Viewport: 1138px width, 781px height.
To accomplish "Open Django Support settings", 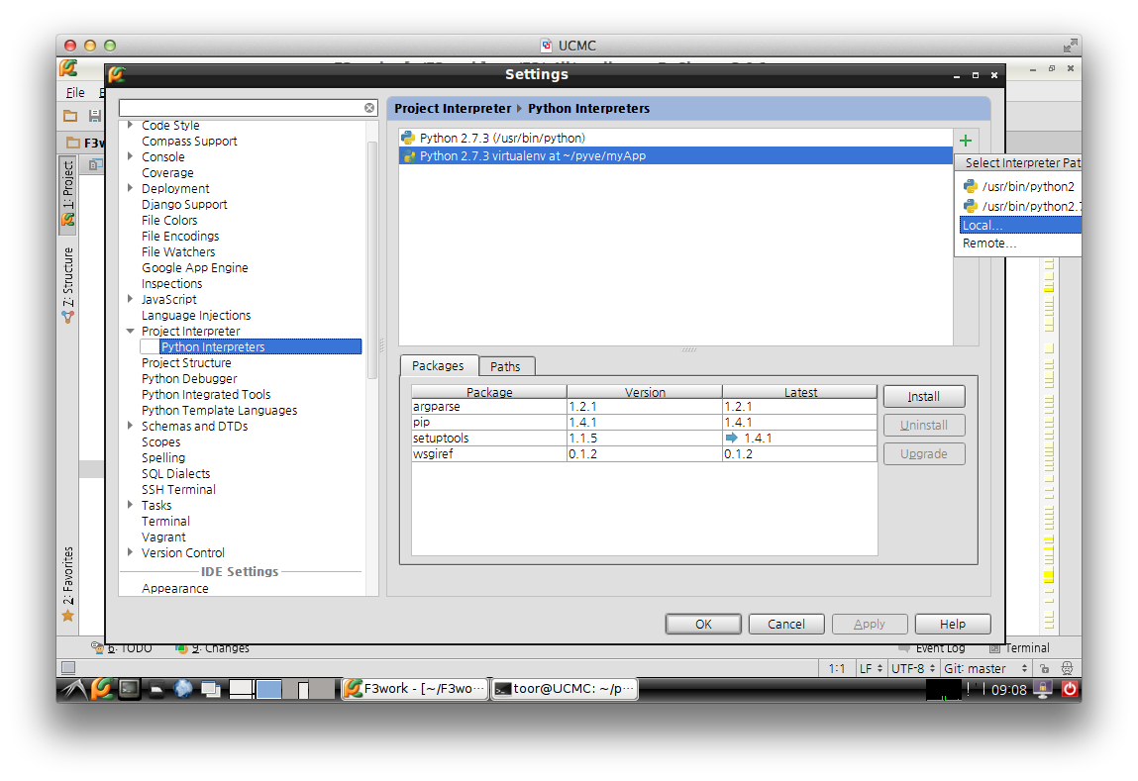I will point(184,205).
